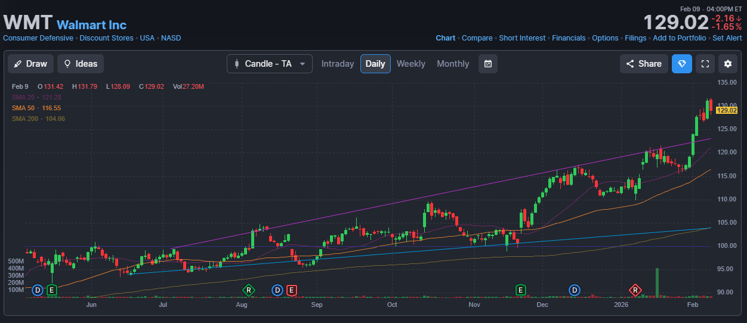Image resolution: width=747 pixels, height=323 pixels.
Task: Click the blue D dividend marker in August
Action: (277, 290)
